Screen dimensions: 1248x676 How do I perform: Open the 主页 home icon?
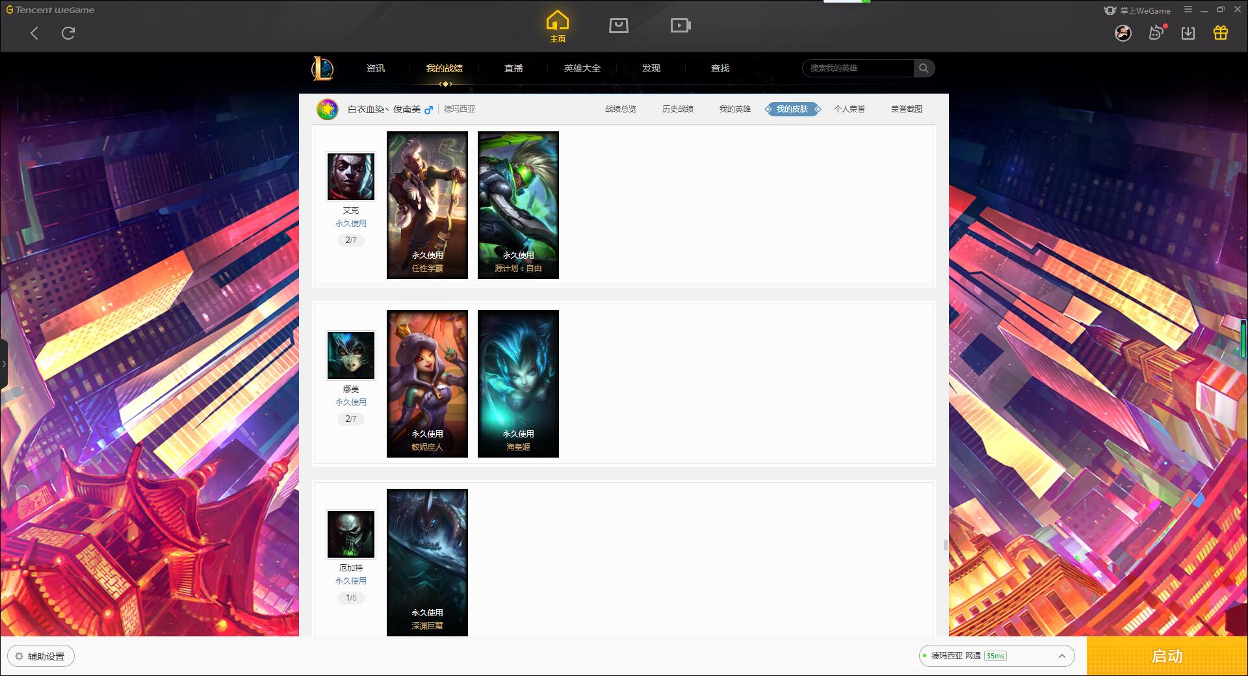tap(557, 27)
